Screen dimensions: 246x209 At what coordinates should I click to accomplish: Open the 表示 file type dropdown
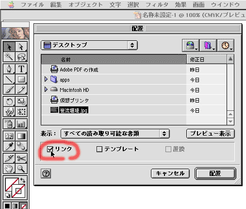(115, 134)
